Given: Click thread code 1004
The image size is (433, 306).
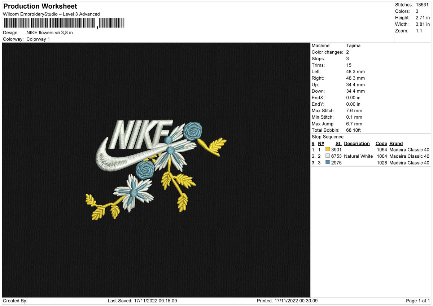Looking at the screenshot, I should (x=382, y=156).
